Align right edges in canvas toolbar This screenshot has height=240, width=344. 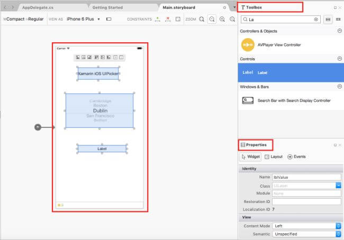click(89, 58)
